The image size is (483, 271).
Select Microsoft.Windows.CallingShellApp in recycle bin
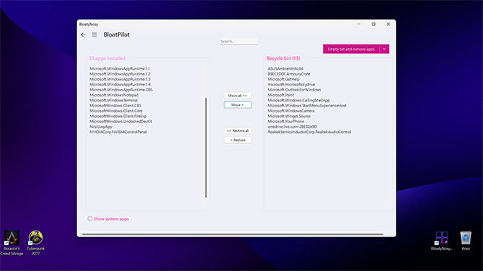click(x=298, y=100)
